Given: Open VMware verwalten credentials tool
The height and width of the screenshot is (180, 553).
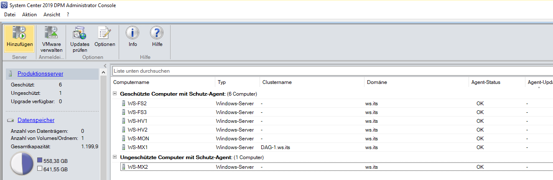Looking at the screenshot, I should point(51,33).
